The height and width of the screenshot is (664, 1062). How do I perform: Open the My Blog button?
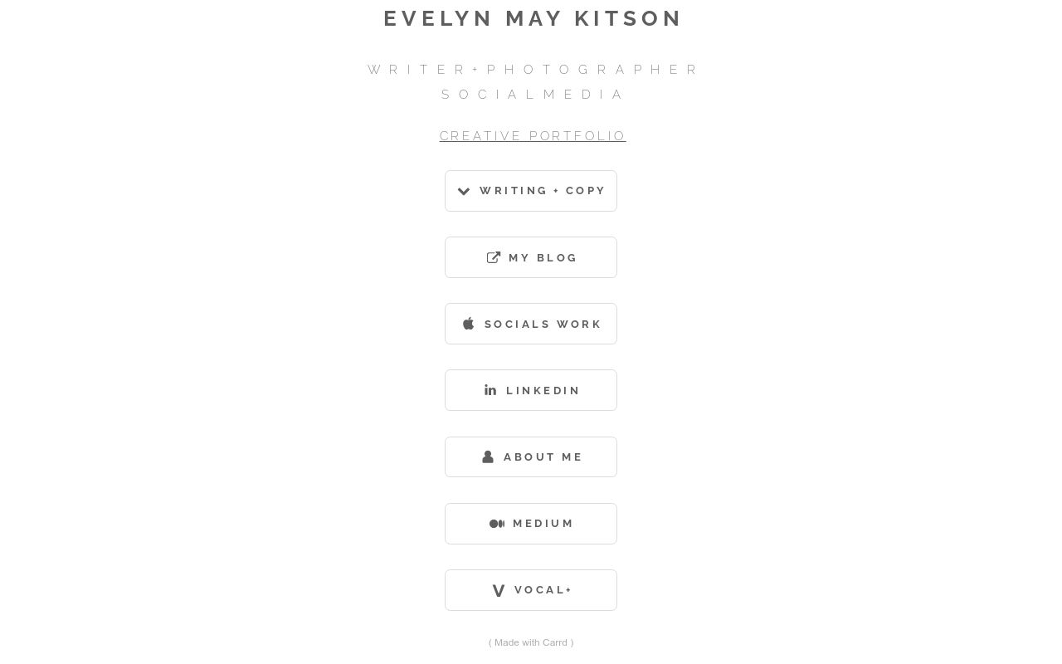tap(531, 257)
